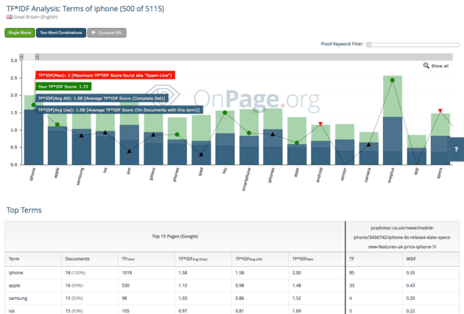Viewport: 464px width, 314px height.
Task: Click the oneplus axis label
Action: tap(392, 176)
